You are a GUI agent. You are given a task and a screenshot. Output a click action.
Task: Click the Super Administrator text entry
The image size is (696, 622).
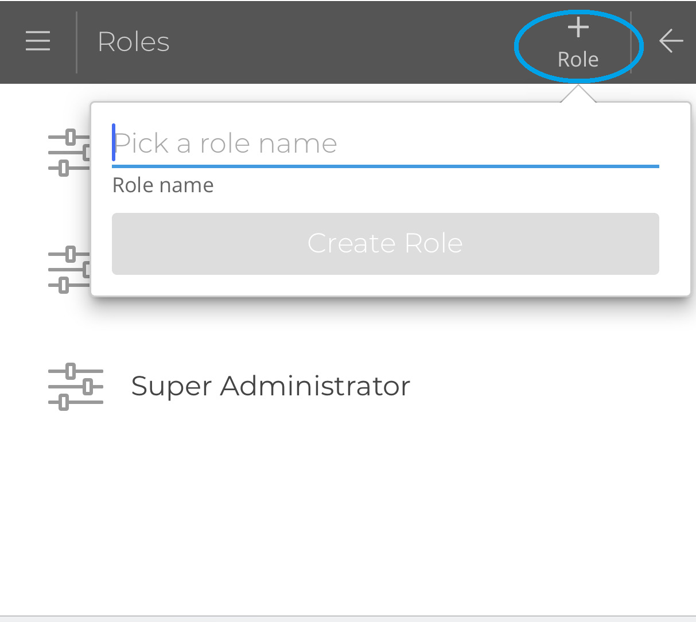coord(271,386)
